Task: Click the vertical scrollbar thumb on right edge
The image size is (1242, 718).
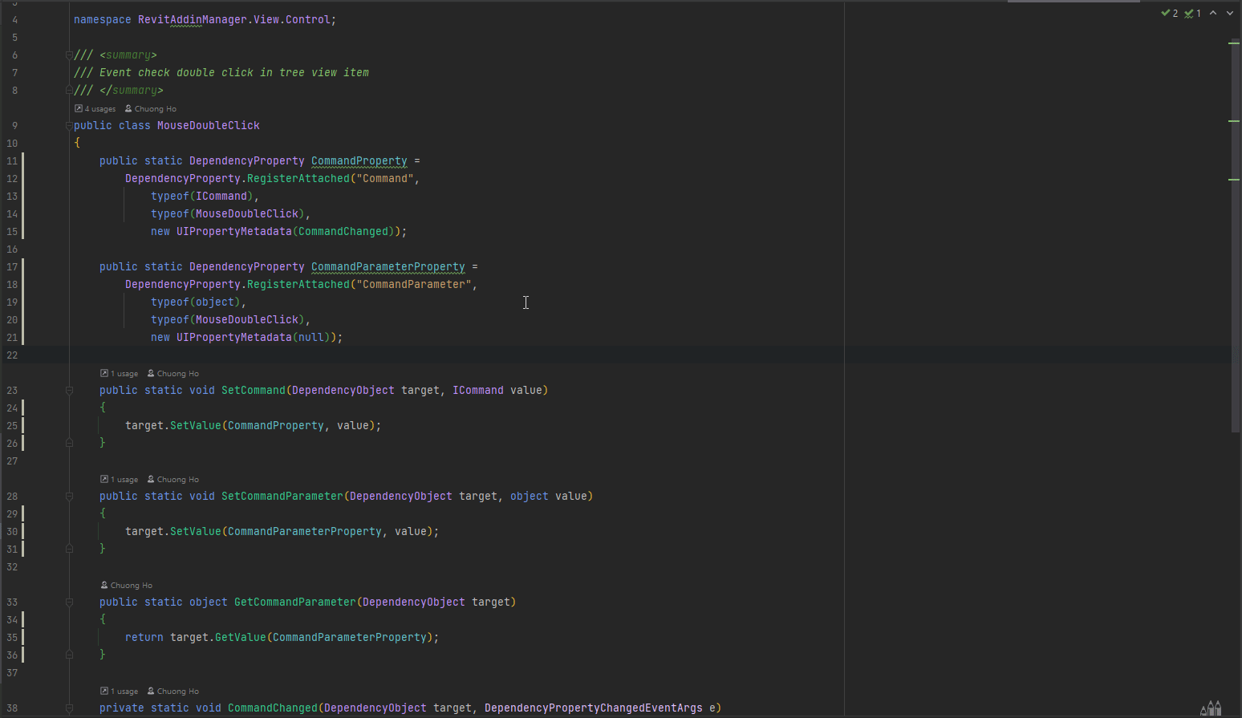Action: tap(1236, 233)
